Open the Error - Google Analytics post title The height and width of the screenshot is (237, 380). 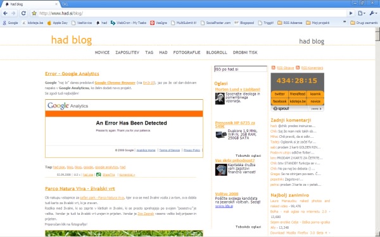pos(72,73)
